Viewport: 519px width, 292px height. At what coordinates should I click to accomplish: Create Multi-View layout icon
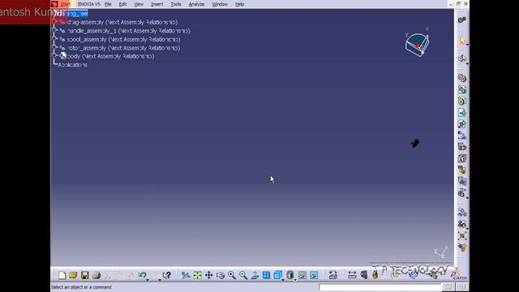(x=266, y=275)
